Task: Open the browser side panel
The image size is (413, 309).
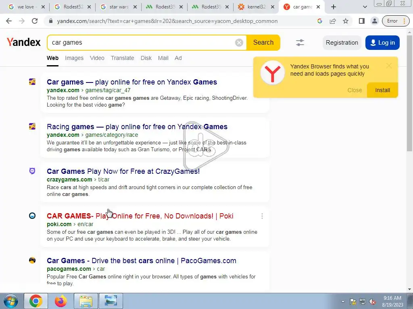Action: pos(362,21)
